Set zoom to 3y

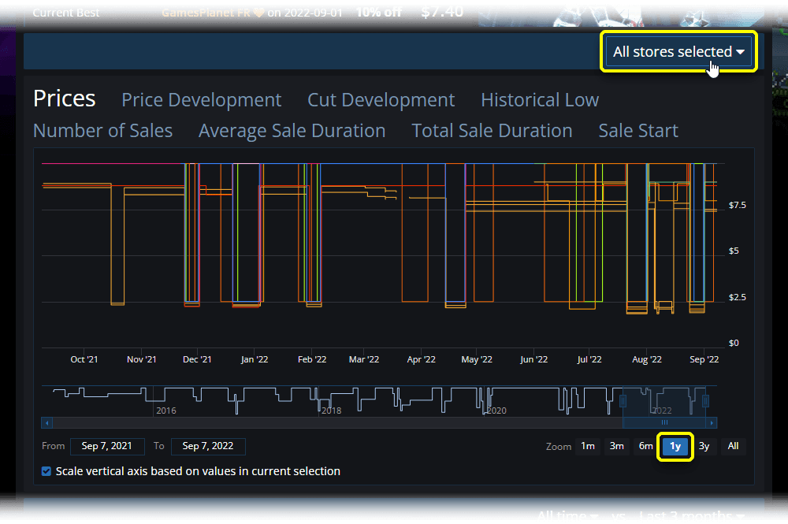pyautogui.click(x=704, y=446)
